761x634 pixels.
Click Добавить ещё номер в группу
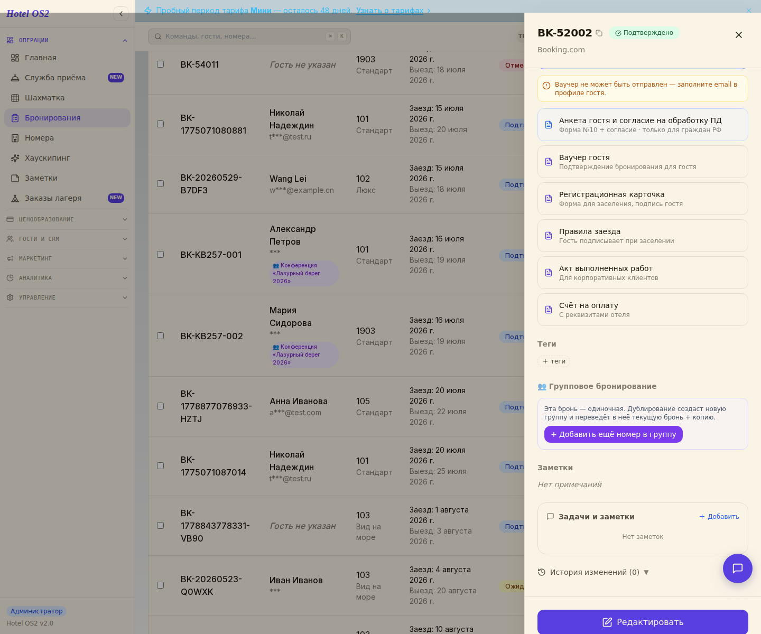pos(614,434)
